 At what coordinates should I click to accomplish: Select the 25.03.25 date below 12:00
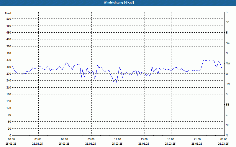(x=117, y=144)
